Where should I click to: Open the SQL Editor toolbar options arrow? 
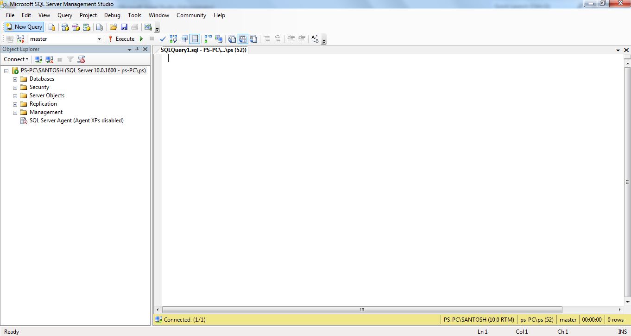pos(324,40)
